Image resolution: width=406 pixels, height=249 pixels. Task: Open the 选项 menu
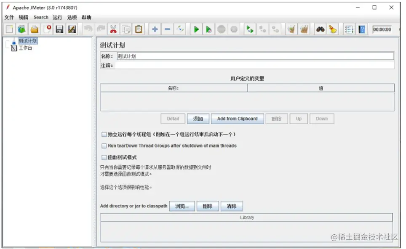pyautogui.click(x=72, y=17)
